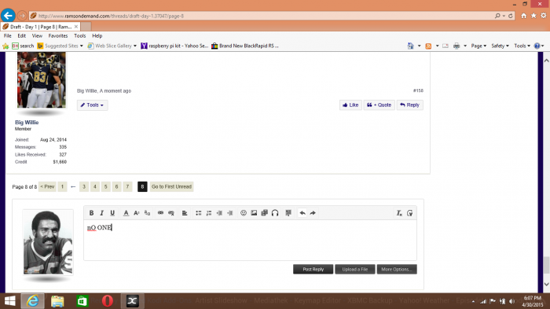Expand the post Tools dropdown

click(92, 105)
